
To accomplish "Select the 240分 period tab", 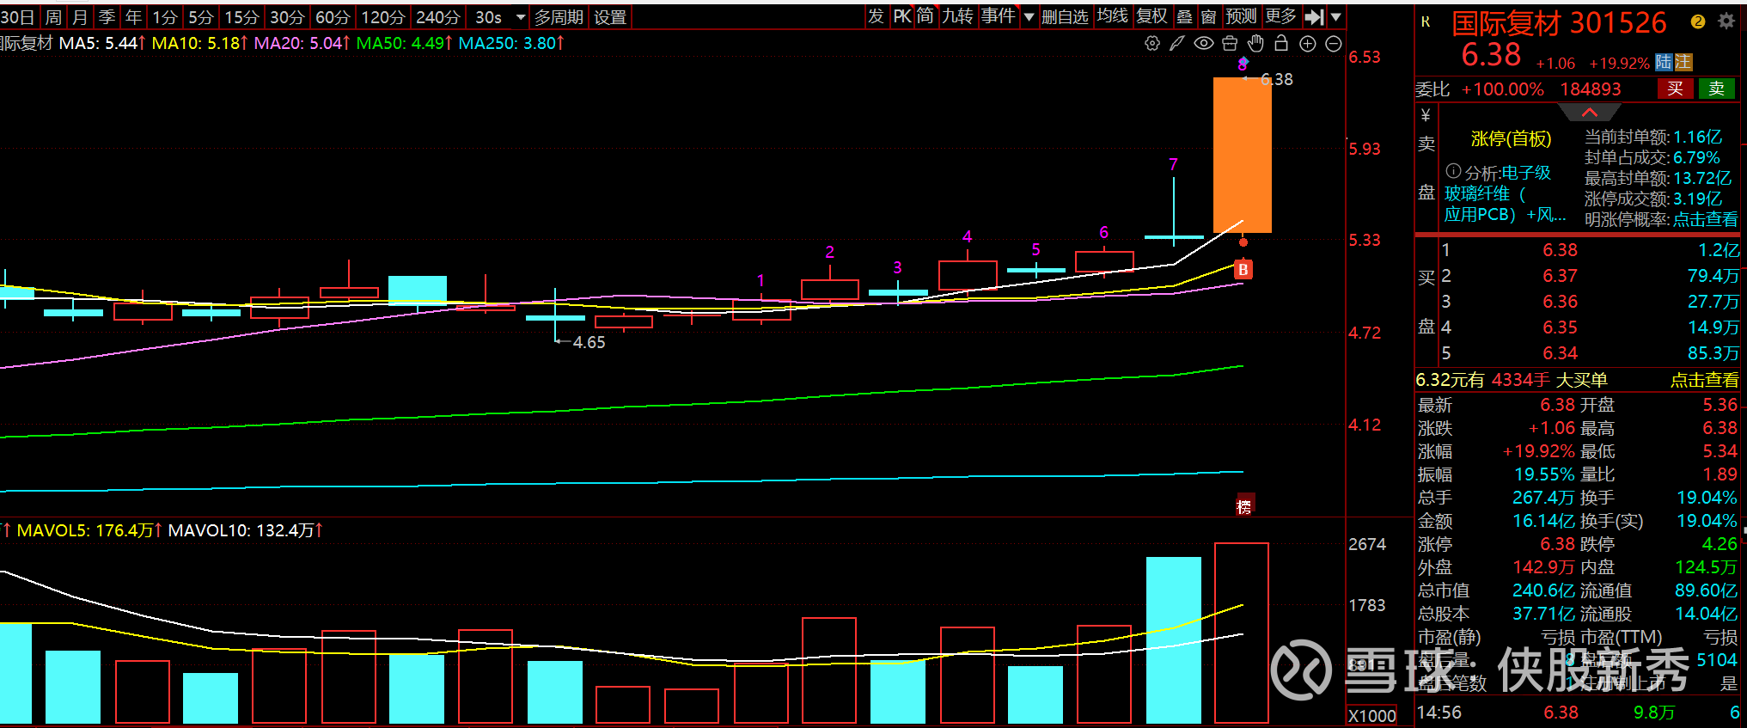I will [x=437, y=16].
